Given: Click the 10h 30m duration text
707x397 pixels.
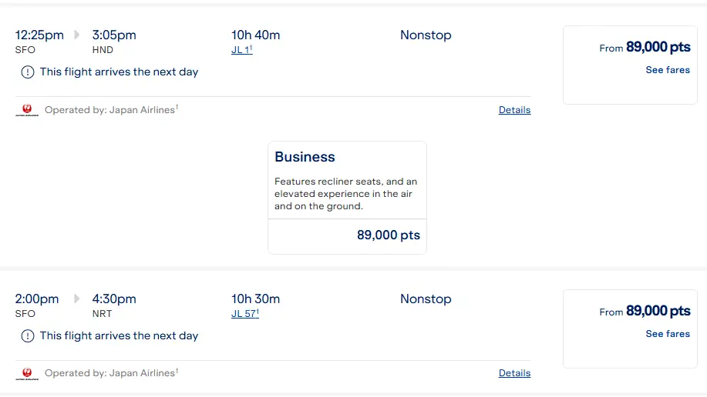Looking at the screenshot, I should [256, 299].
